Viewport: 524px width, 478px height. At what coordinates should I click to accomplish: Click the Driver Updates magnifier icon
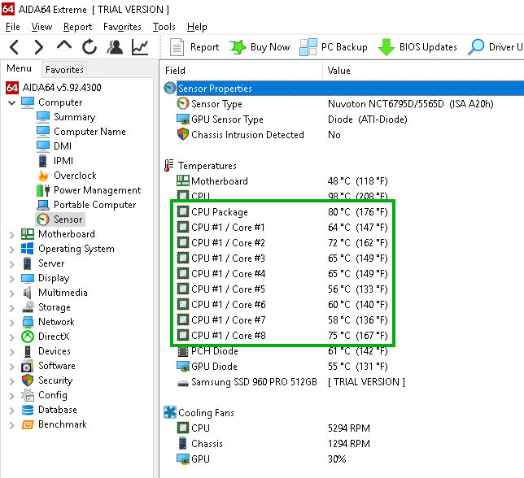tap(476, 47)
